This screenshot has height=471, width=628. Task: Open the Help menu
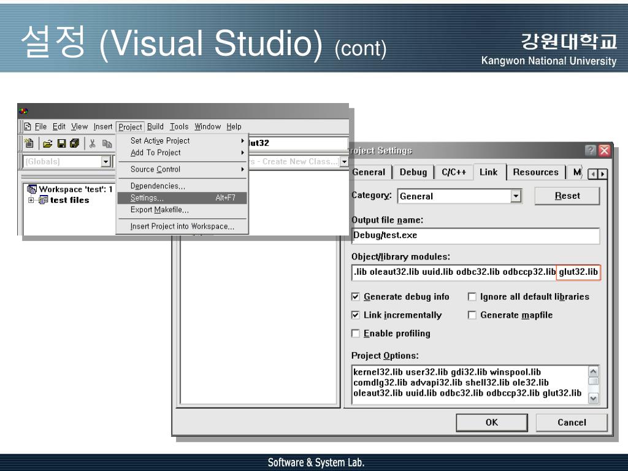coord(234,127)
